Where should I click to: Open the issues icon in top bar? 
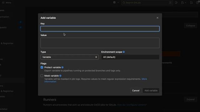(x=176, y=2)
